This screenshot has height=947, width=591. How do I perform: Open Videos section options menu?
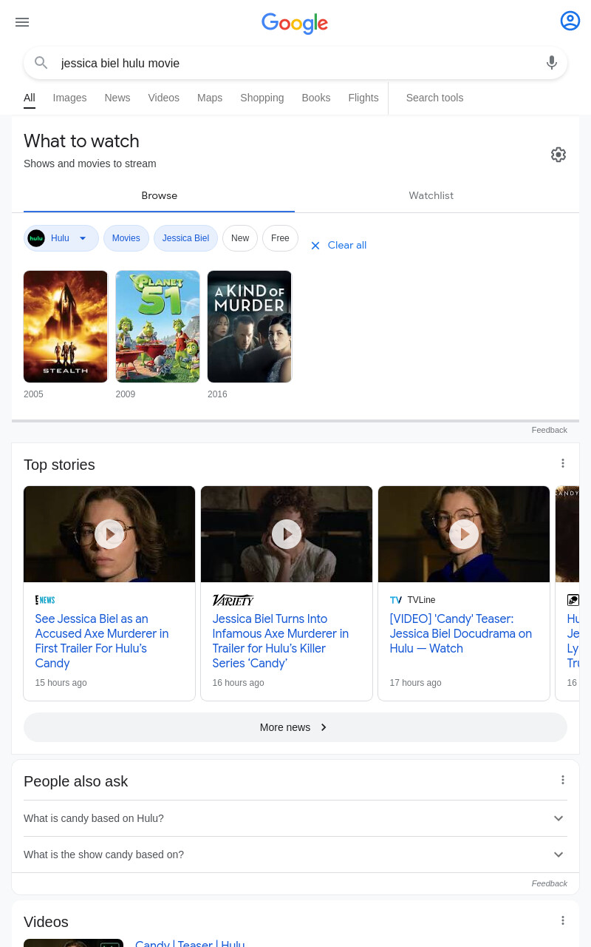(563, 920)
